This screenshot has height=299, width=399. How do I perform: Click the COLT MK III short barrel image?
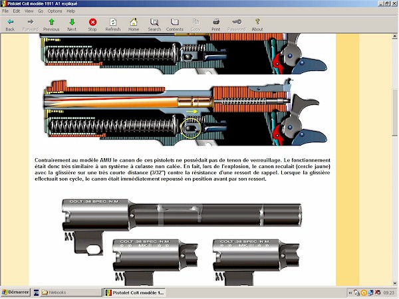256,262
